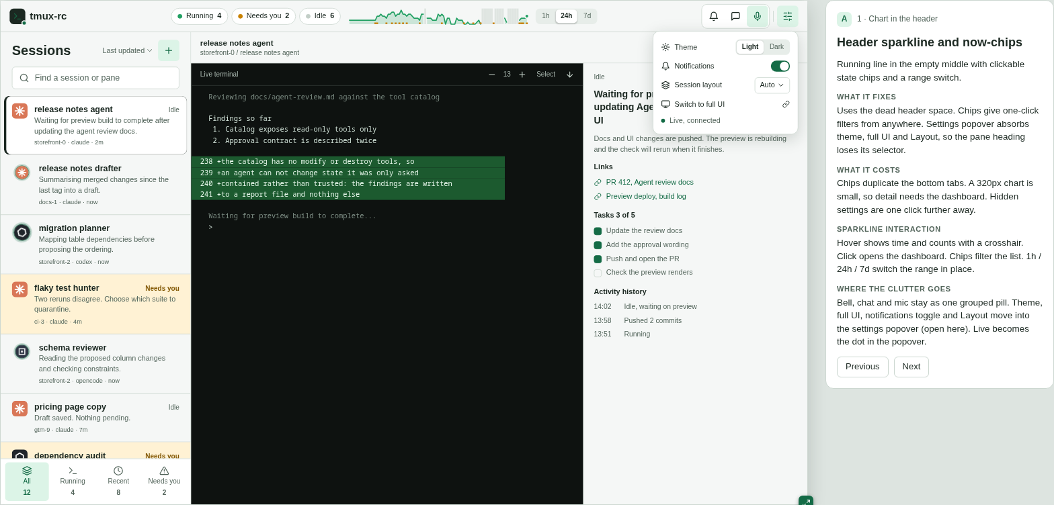Image resolution: width=1054 pixels, height=505 pixels.
Task: Click the pricing page copy session icon
Action: 19,408
